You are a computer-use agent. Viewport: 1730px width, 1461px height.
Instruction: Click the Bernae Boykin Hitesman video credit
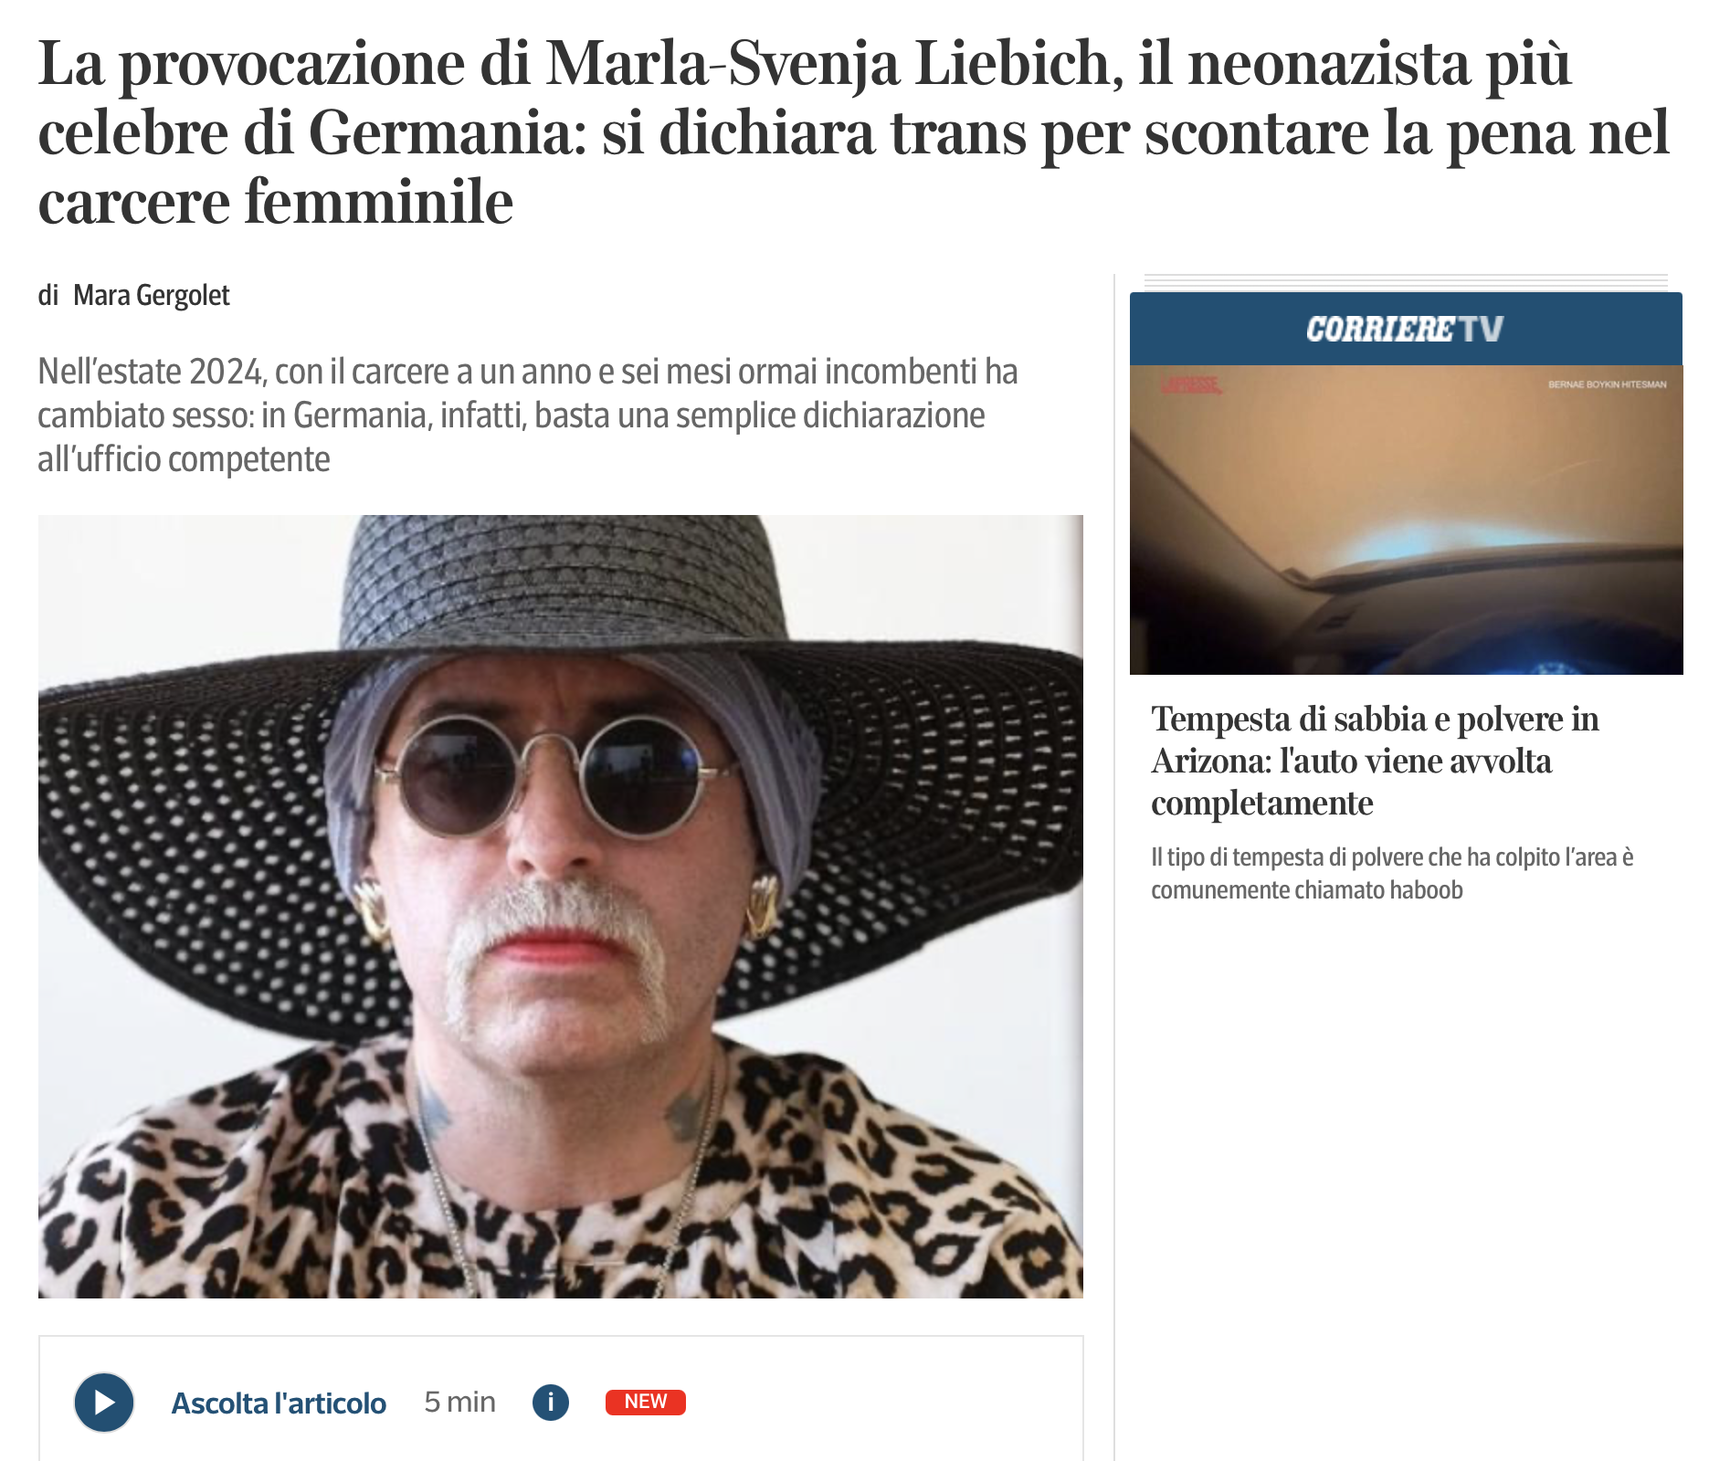point(1607,384)
